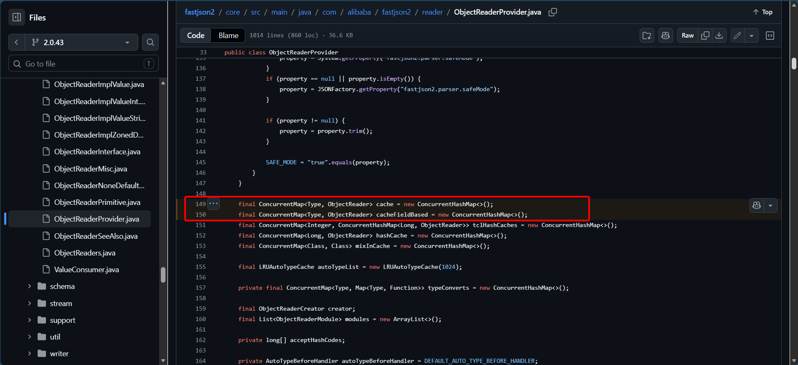Collapse the file tree side panel
This screenshot has height=365, width=798.
(17, 18)
